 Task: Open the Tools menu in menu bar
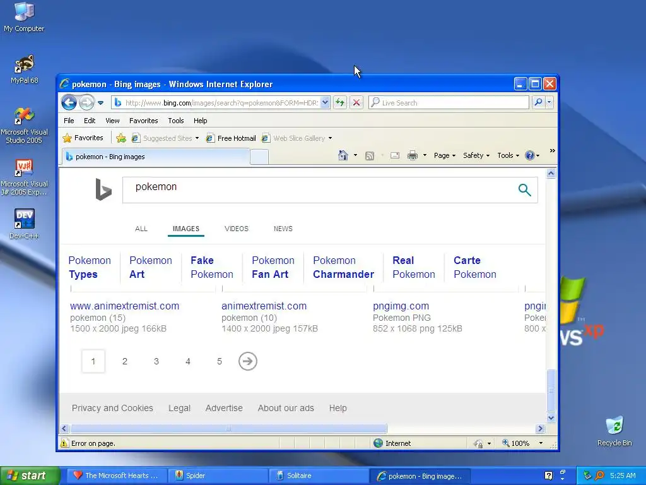175,121
